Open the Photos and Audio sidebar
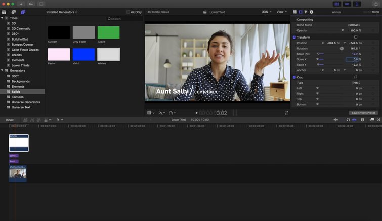This screenshot has width=382, height=221. tap(13, 12)
